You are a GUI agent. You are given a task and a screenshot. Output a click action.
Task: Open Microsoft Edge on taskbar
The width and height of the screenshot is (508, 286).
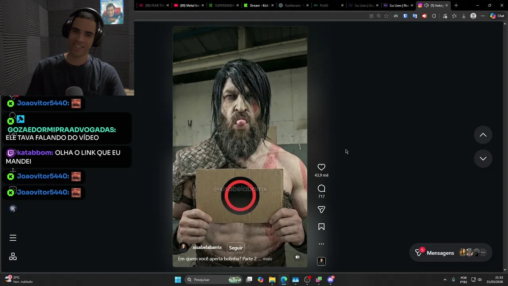(284, 280)
